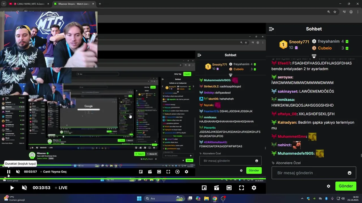The width and height of the screenshot is (362, 203).
Task: Open the browser media control icon
Action: (x=344, y=12)
